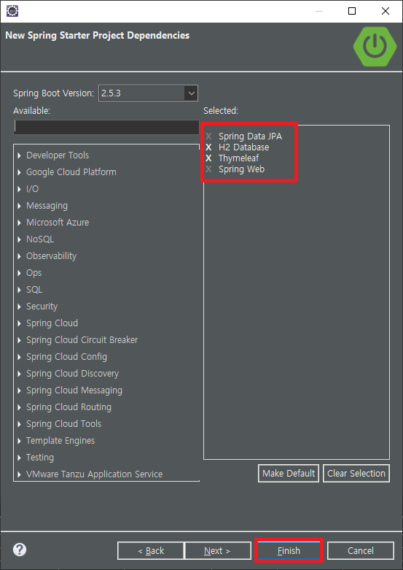This screenshot has width=403, height=570.
Task: Expand the I/O category
Action: point(19,189)
